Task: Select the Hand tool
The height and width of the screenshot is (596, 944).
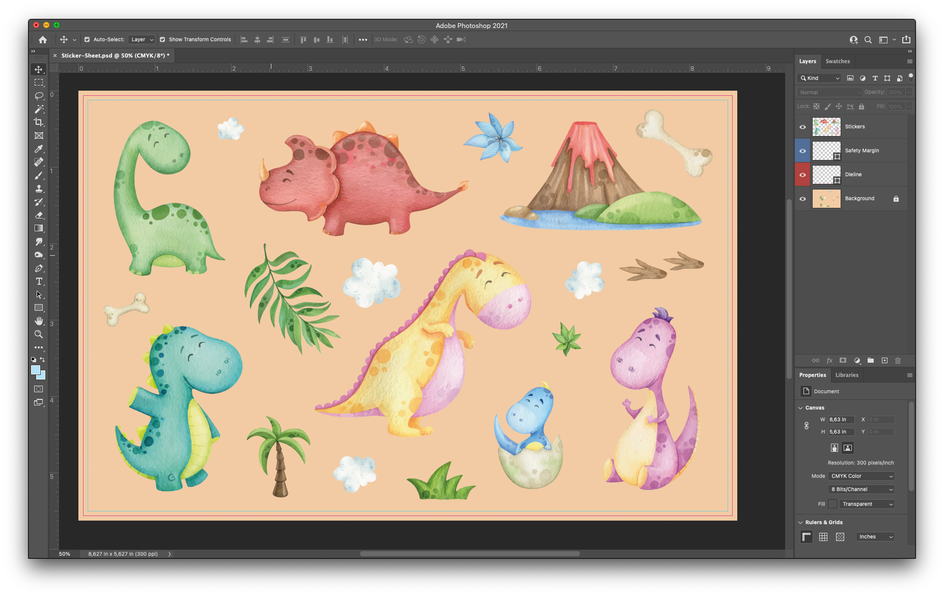Action: 39,321
